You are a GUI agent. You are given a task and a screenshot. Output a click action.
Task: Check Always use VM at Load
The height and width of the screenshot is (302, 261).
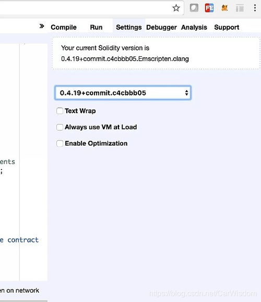coord(60,127)
